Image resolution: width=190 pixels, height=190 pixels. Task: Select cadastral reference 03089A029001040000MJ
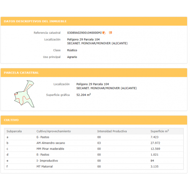(x=84, y=33)
